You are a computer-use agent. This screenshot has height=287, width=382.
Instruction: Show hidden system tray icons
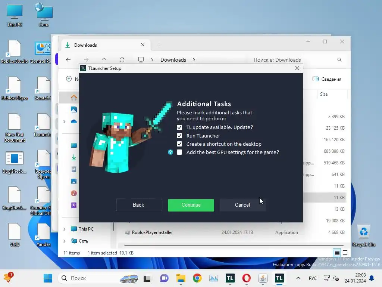(298, 278)
